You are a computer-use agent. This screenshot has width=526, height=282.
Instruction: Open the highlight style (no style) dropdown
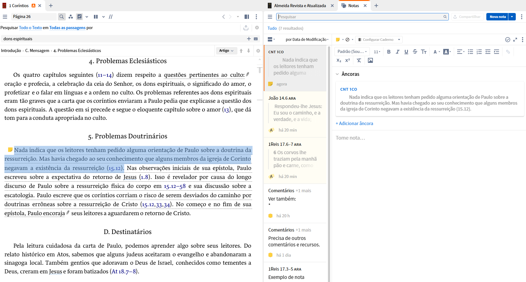tap(349, 40)
